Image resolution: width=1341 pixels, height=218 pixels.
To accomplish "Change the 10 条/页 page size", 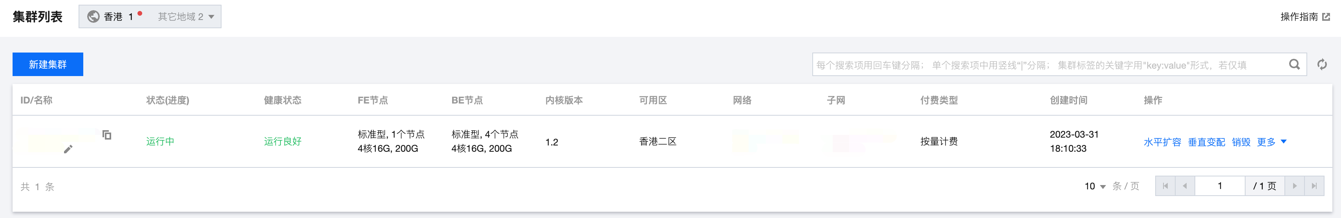I will [x=1095, y=186].
